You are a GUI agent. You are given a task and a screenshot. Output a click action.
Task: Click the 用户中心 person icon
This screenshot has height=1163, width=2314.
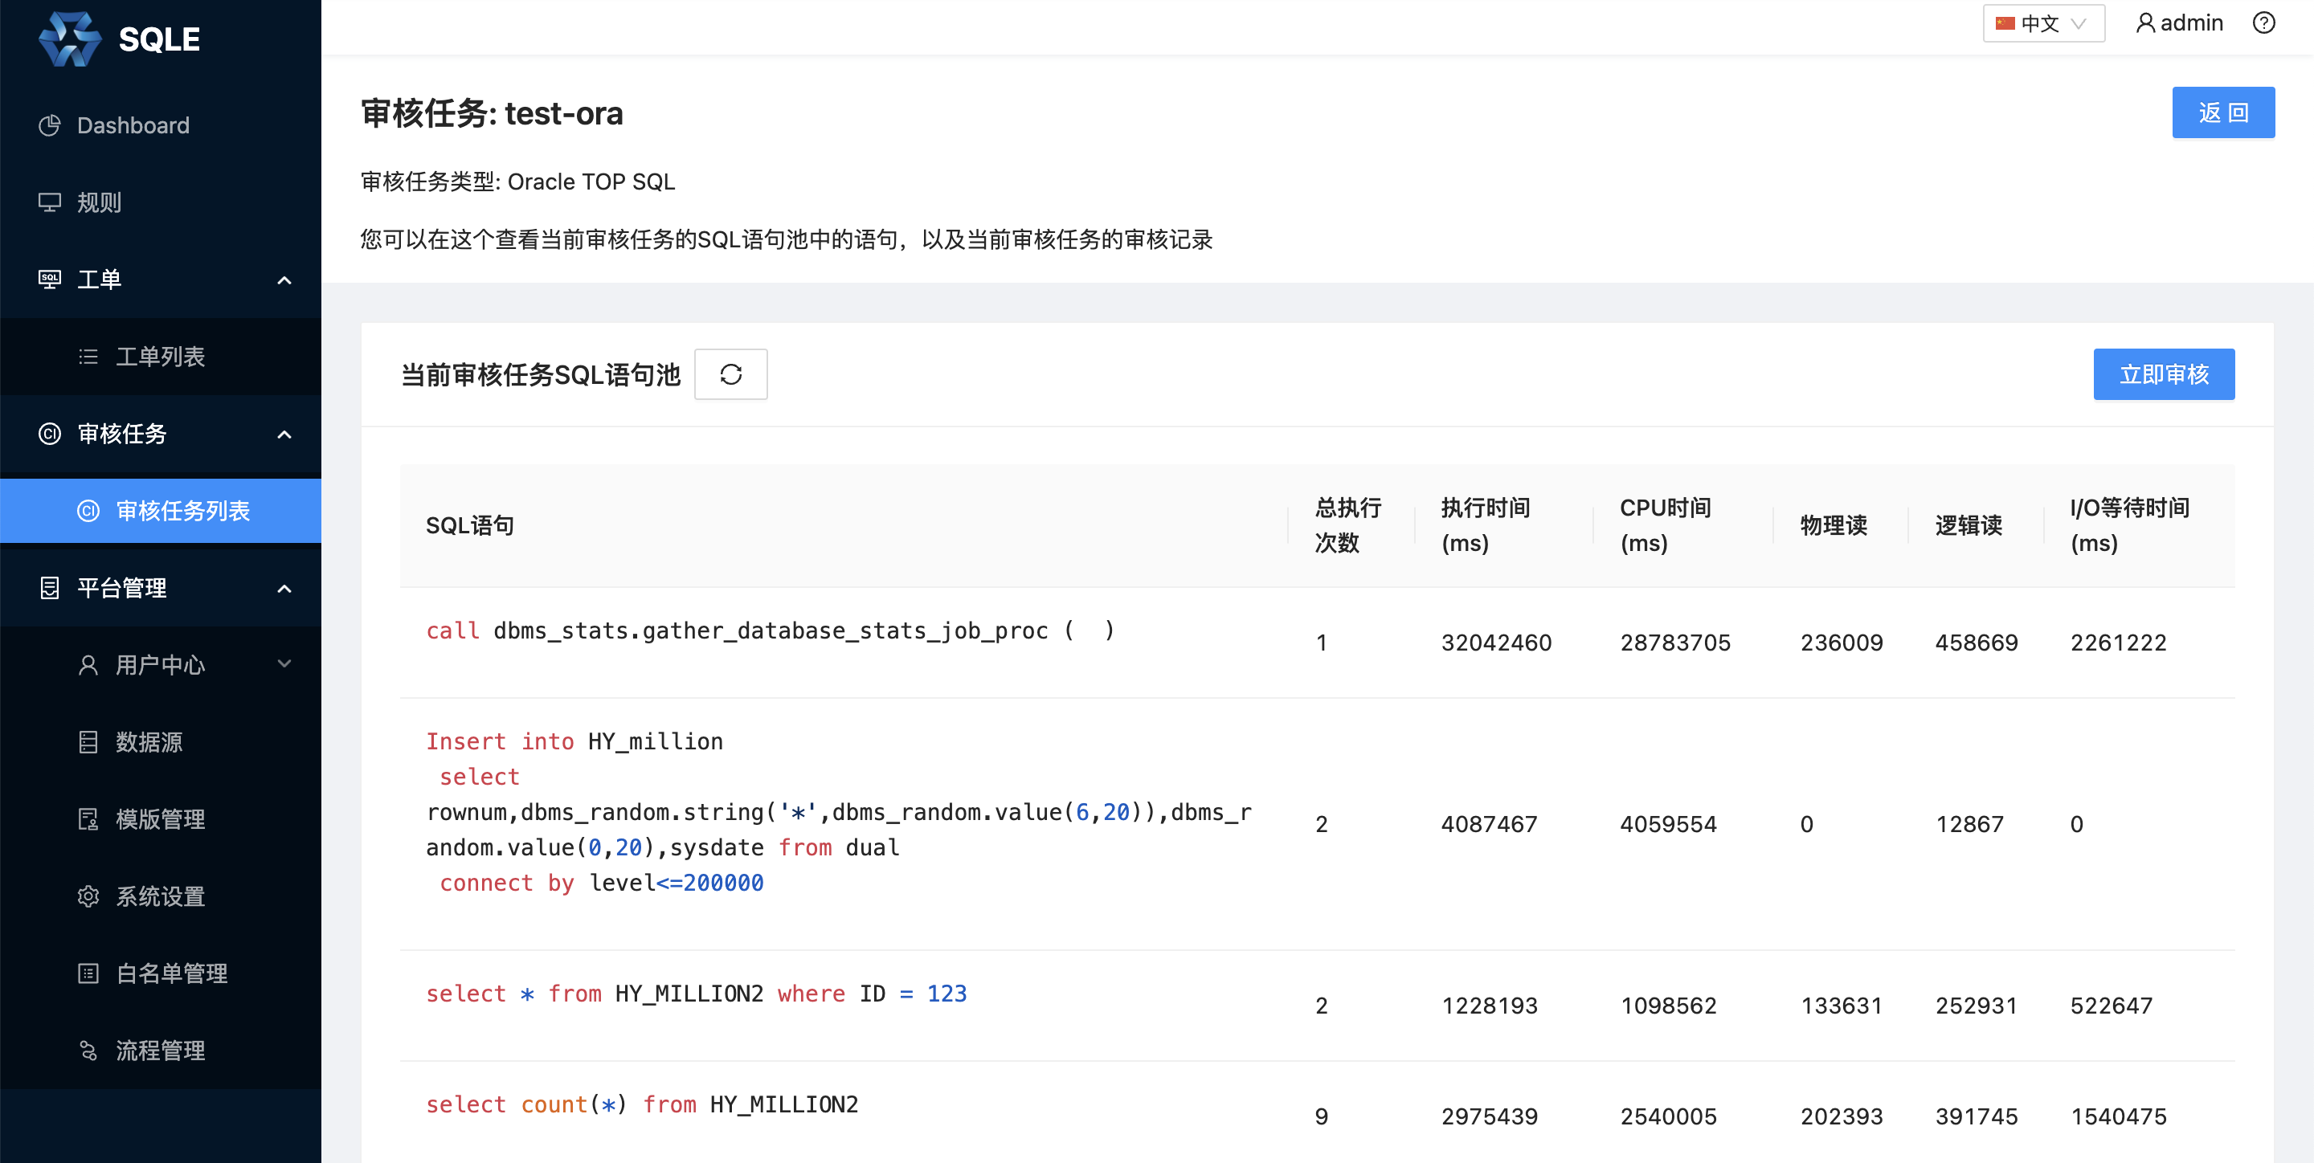[89, 664]
